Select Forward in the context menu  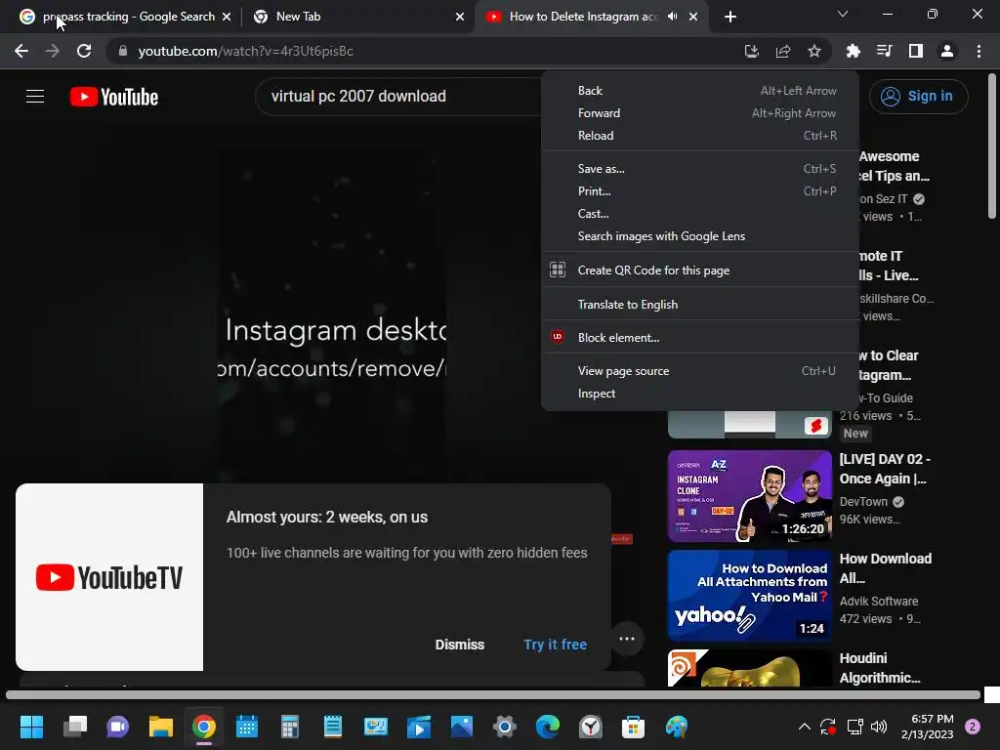[700, 113]
